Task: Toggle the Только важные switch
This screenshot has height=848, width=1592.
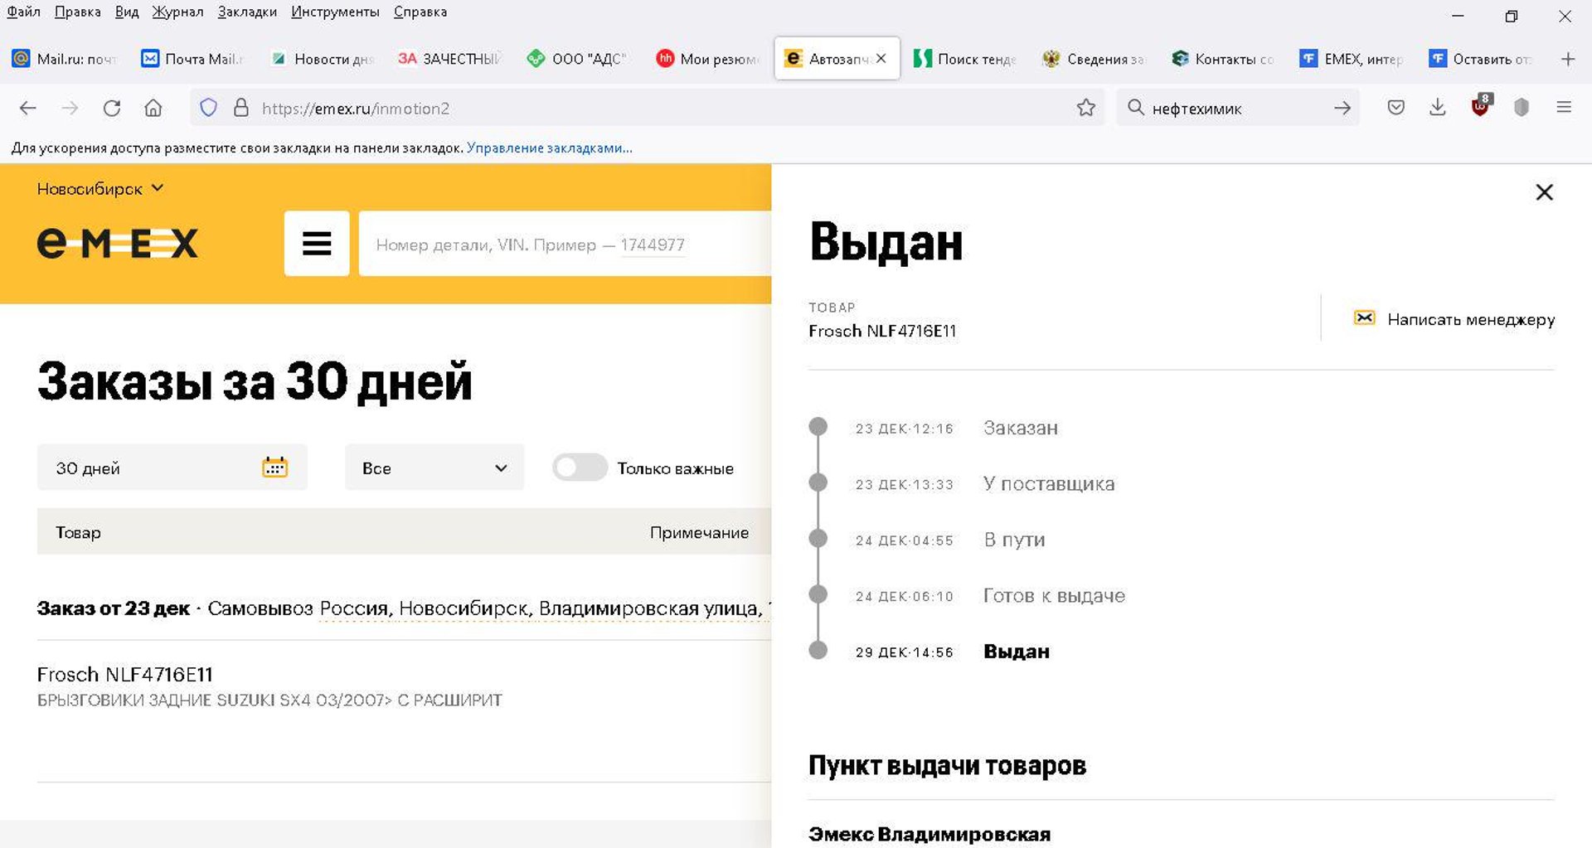Action: click(x=580, y=468)
